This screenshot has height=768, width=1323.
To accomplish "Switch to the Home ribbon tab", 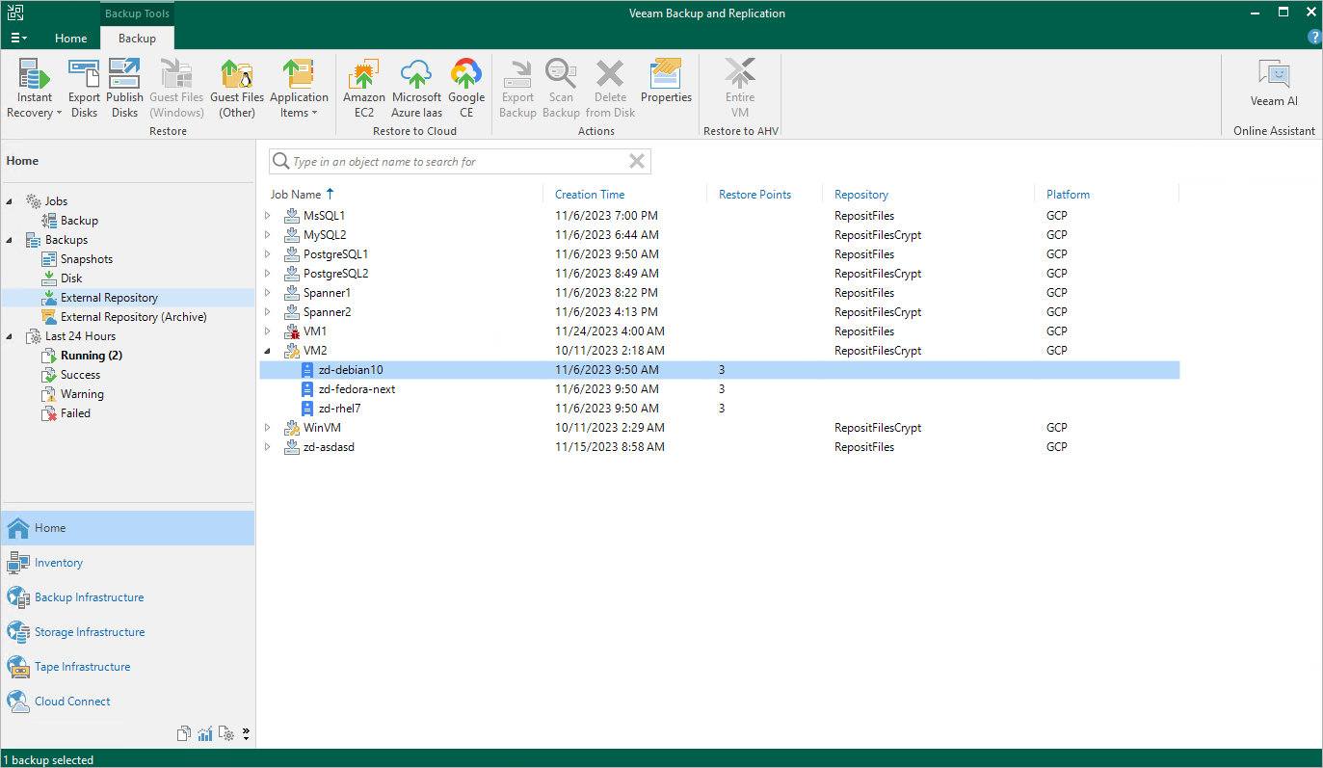I will [x=70, y=39].
